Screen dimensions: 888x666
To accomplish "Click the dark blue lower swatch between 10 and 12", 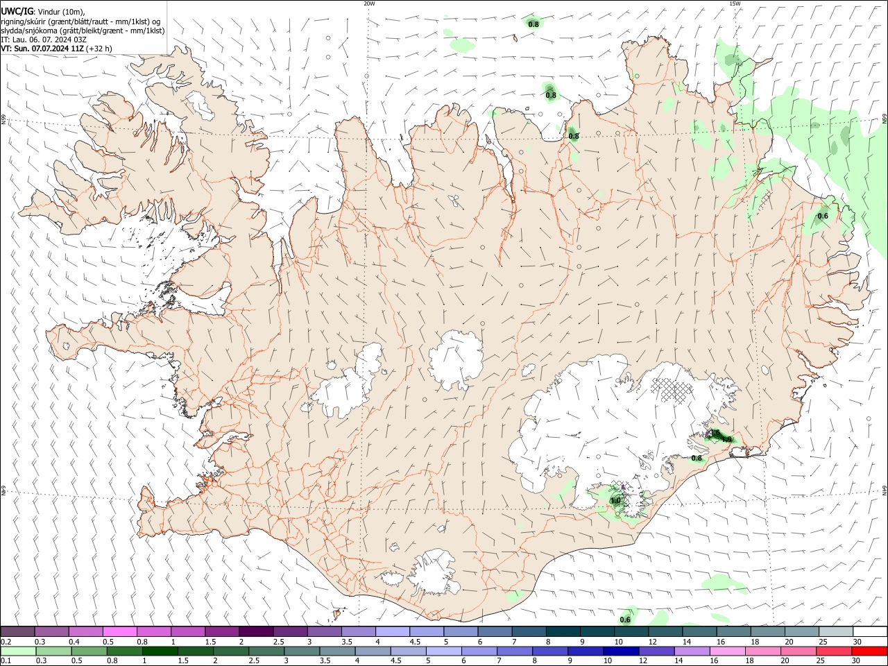I will click(x=621, y=651).
